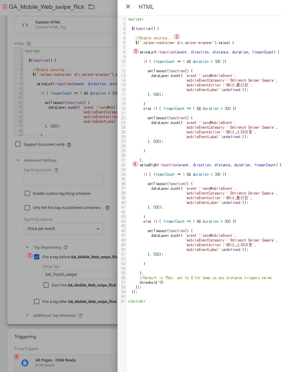Select the Custom HTML tag type card

tap(66, 25)
